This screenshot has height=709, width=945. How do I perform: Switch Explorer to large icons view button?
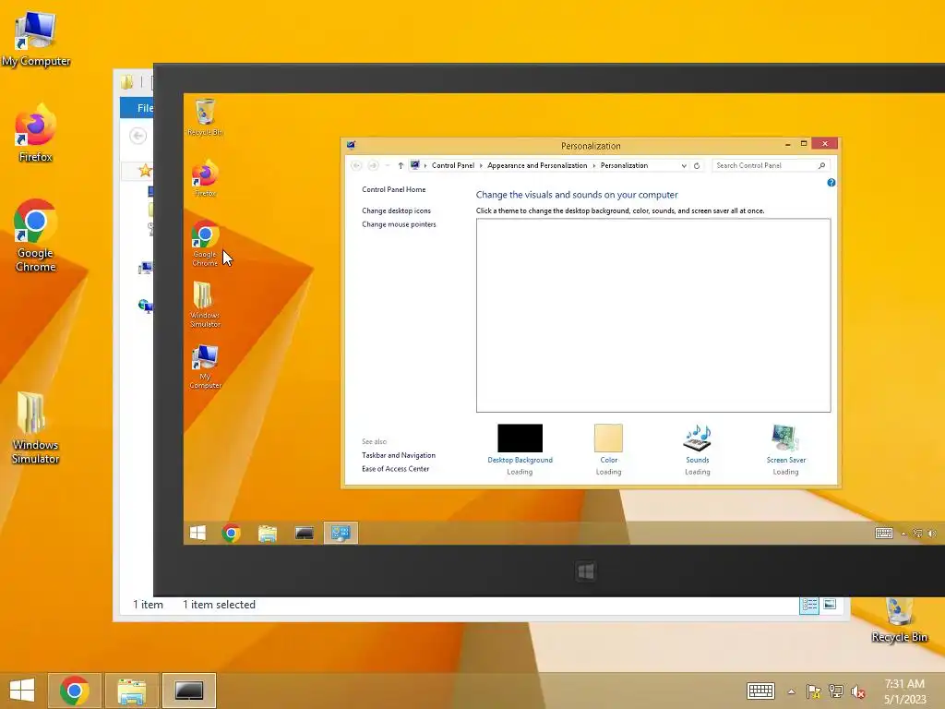pos(830,605)
